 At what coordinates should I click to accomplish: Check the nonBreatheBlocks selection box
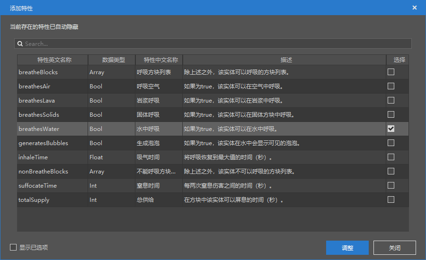(390, 171)
